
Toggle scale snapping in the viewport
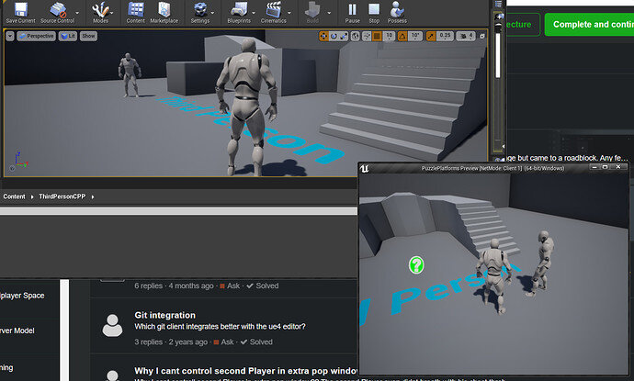tap(431, 36)
